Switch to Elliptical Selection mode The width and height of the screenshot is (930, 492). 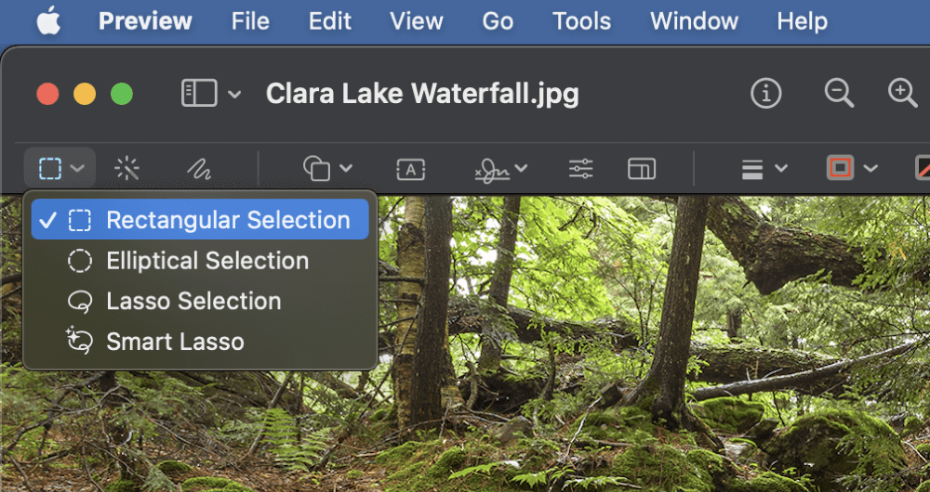(200, 261)
